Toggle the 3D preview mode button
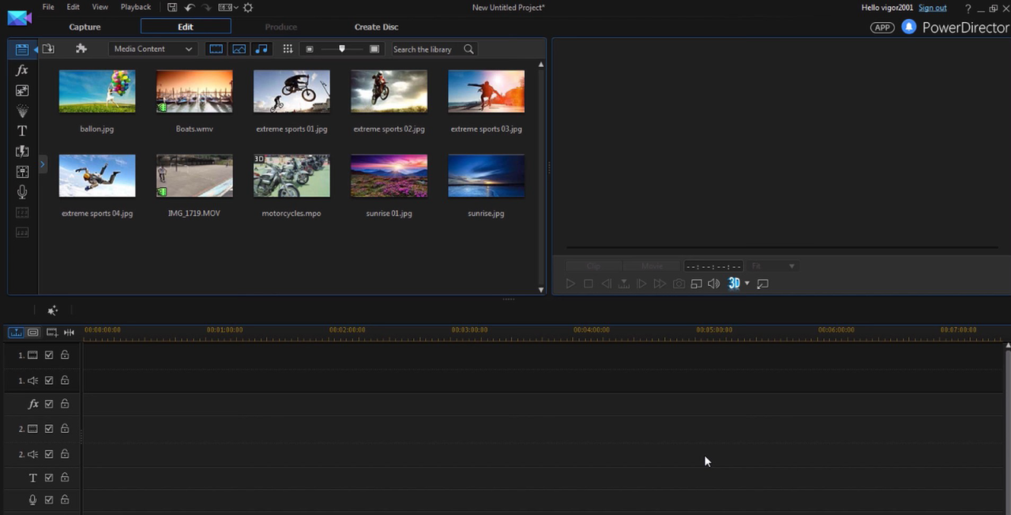Image resolution: width=1011 pixels, height=515 pixels. [734, 284]
